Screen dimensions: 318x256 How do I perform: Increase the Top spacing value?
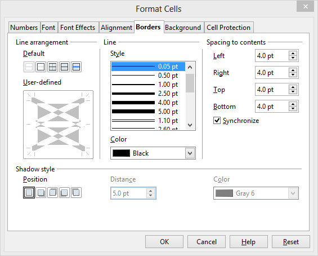pyautogui.click(x=293, y=87)
